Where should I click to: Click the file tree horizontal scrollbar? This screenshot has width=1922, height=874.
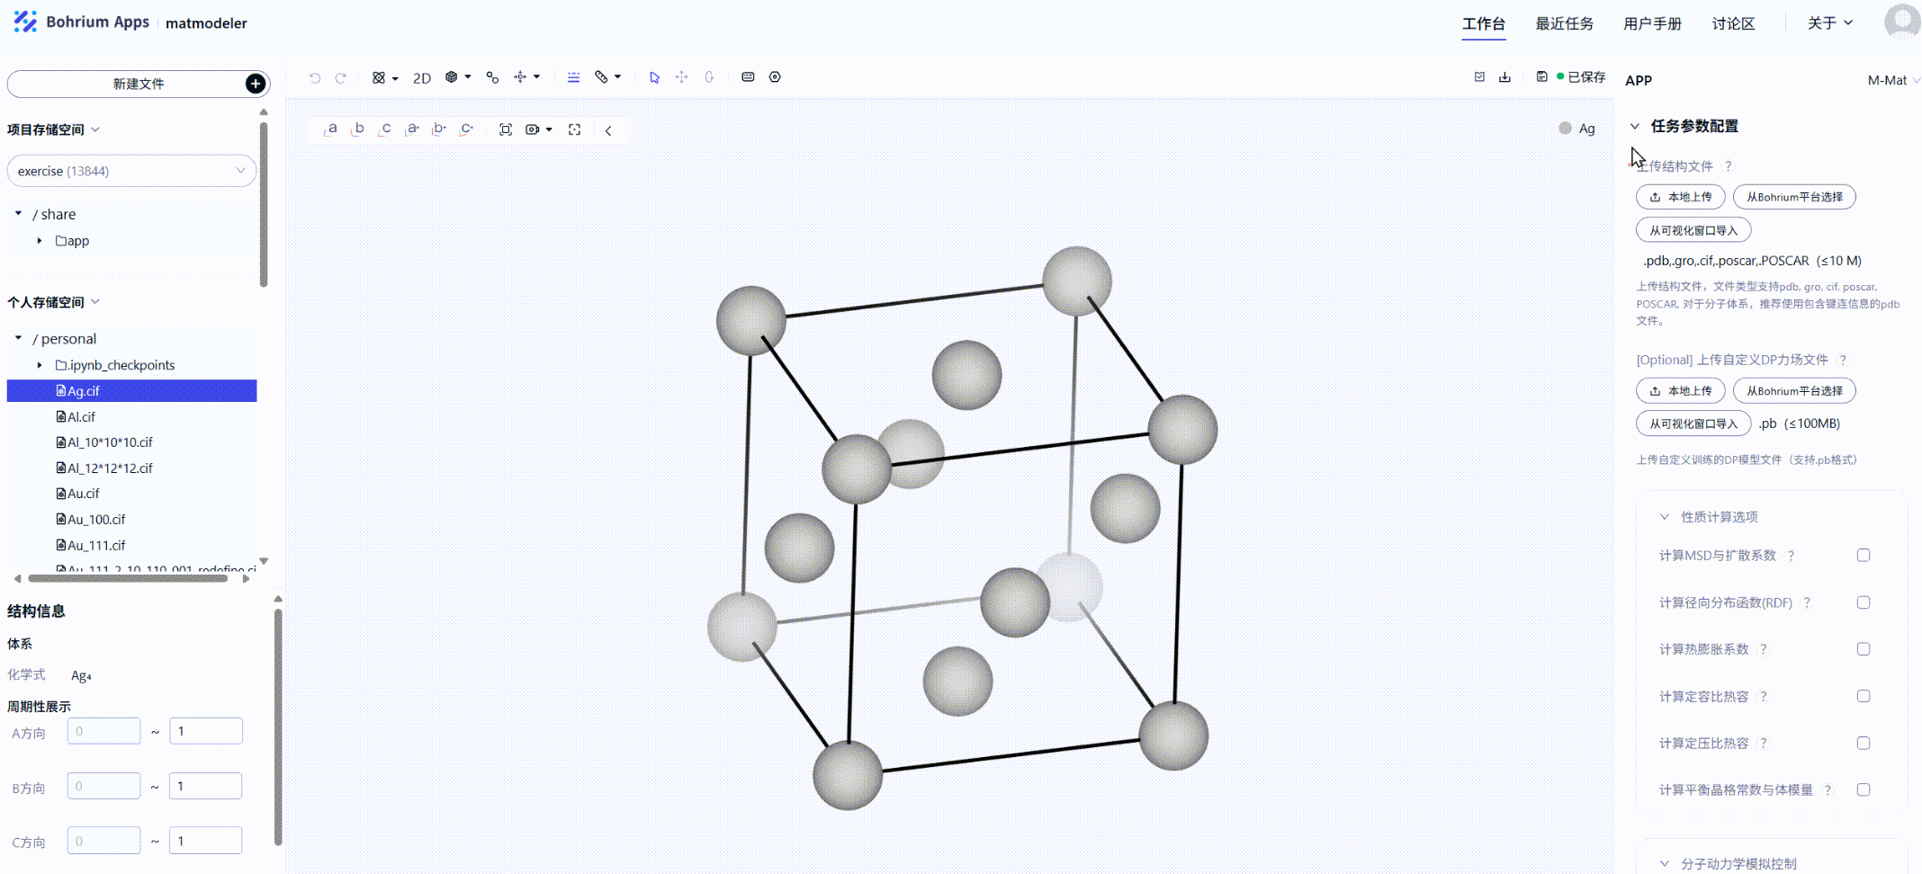128,579
